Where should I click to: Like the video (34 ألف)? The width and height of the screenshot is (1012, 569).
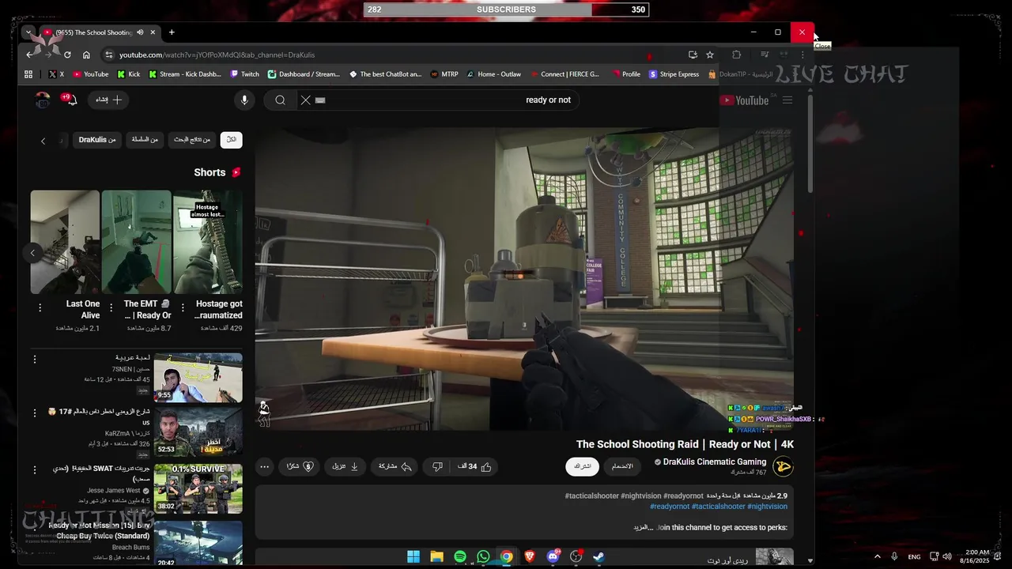click(474, 466)
